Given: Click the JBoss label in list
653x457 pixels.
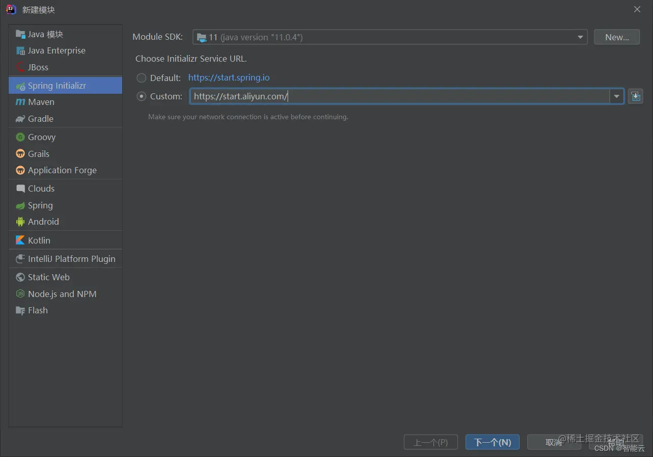Looking at the screenshot, I should [38, 67].
